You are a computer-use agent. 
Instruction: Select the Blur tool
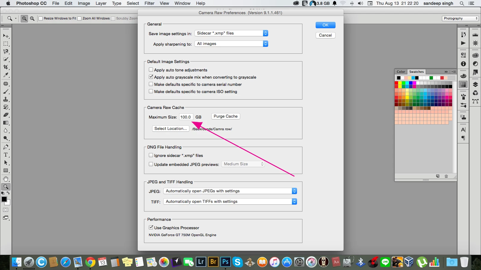pos(6,130)
